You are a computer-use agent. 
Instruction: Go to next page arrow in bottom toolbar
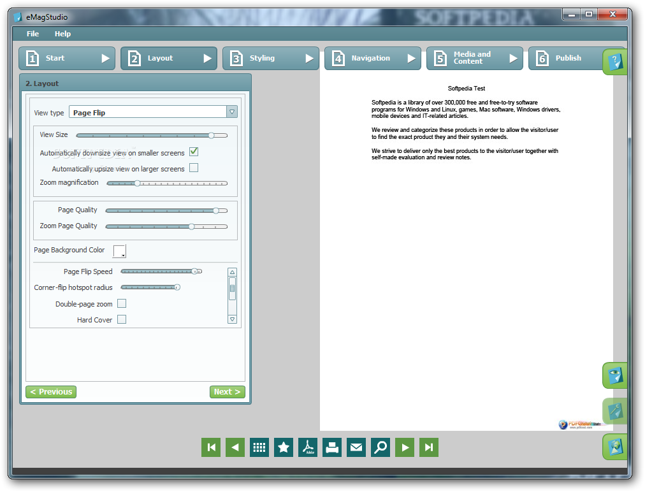405,447
